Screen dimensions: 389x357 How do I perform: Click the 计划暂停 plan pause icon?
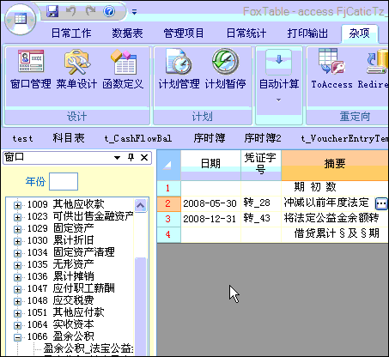(x=225, y=62)
